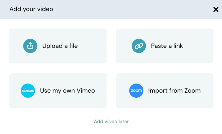Close the Add your video dialog
This screenshot has width=222, height=134.
tap(216, 9)
